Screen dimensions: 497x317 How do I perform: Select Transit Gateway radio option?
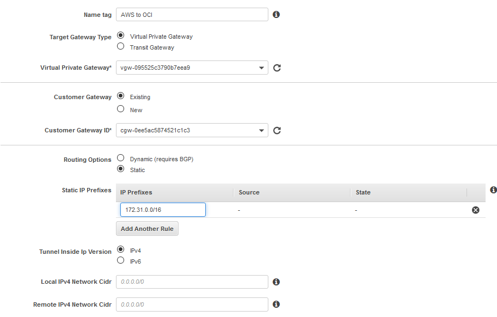121,47
